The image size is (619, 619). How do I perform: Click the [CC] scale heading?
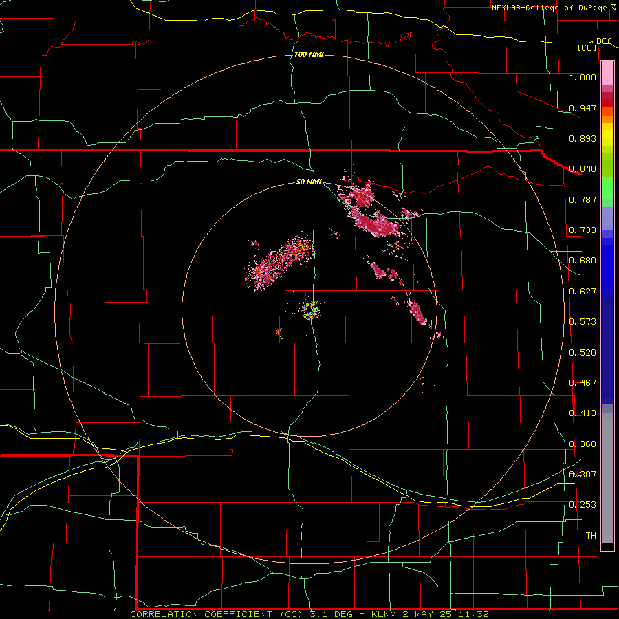point(587,47)
